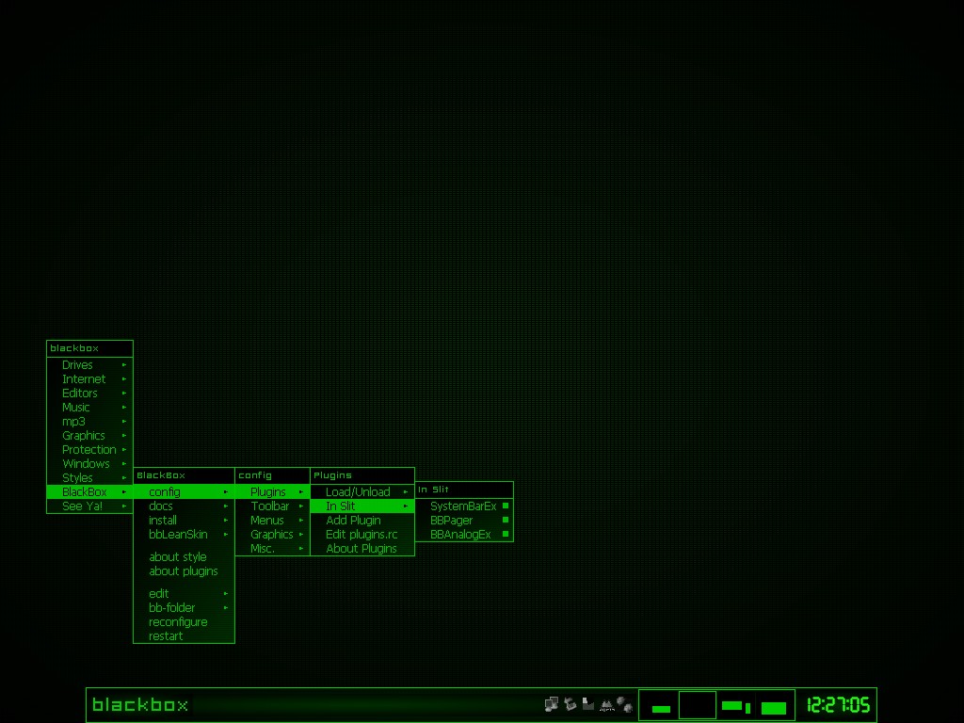Expand the Internet submenu arrow
This screenshot has width=964, height=723.
pos(124,379)
